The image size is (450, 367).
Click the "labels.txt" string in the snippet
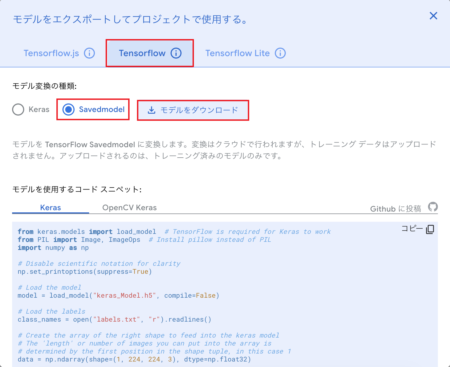(117, 320)
